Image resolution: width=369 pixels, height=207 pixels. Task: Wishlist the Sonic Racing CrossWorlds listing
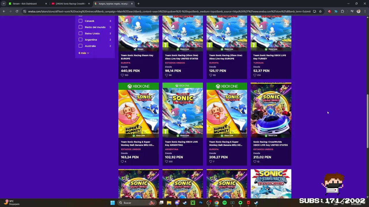coord(255,162)
